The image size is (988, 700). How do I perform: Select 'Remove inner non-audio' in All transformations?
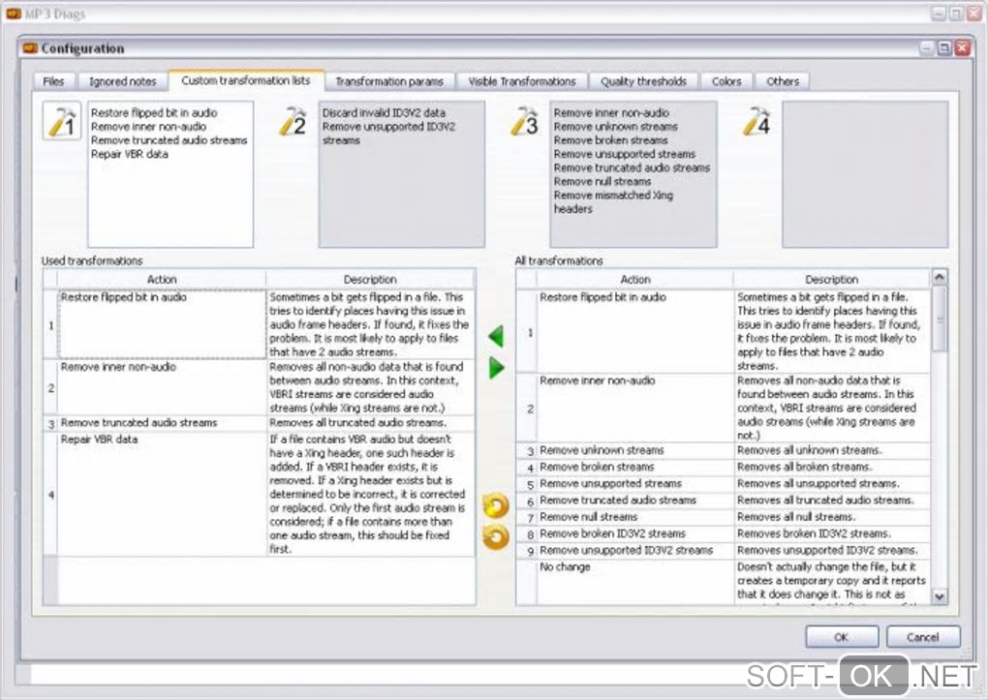coord(635,408)
